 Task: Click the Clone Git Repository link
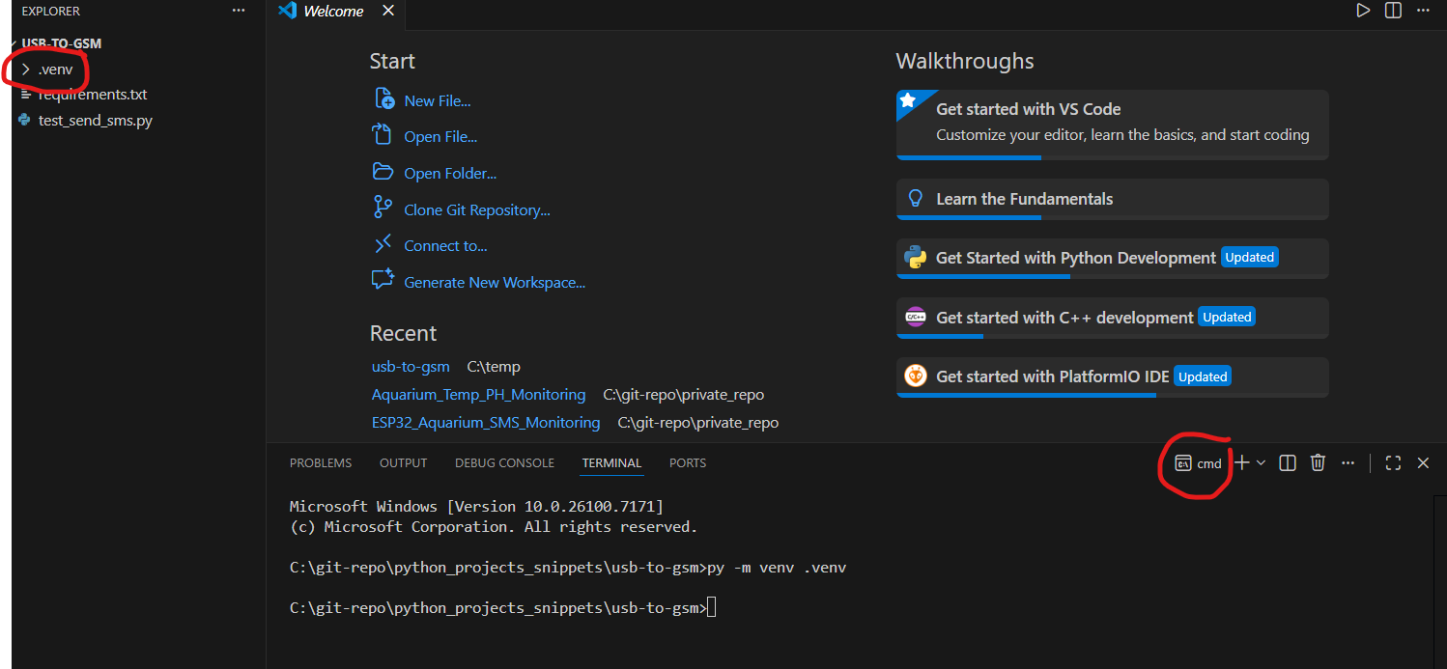click(476, 209)
